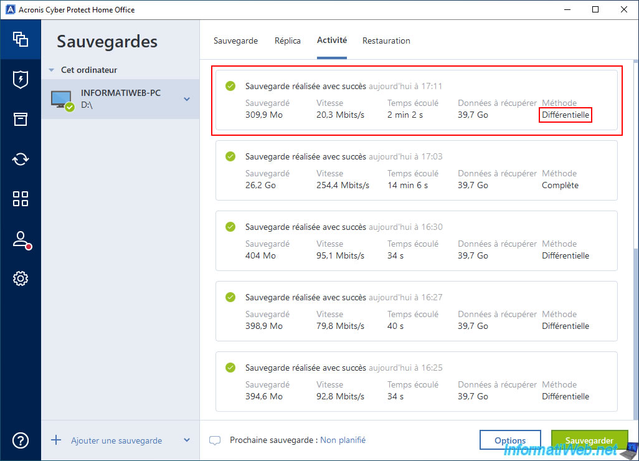Click the success checkmark of the 17:11 backup
The image size is (639, 461).
230,86
